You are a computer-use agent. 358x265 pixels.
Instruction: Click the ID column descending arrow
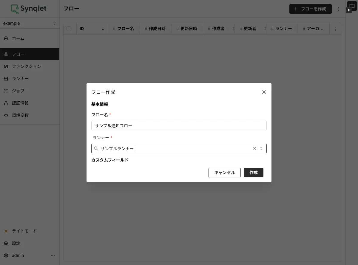click(103, 29)
